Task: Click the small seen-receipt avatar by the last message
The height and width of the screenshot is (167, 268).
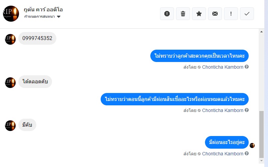Action: [x=252, y=145]
